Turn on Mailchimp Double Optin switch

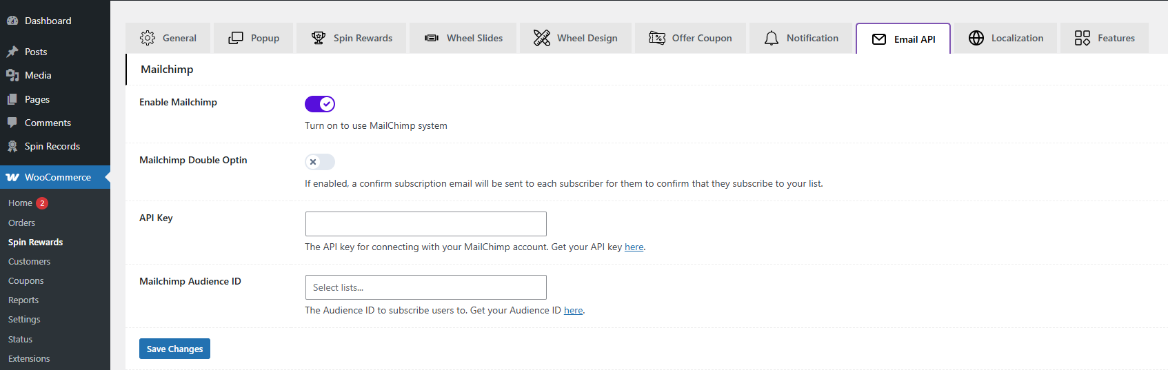320,162
